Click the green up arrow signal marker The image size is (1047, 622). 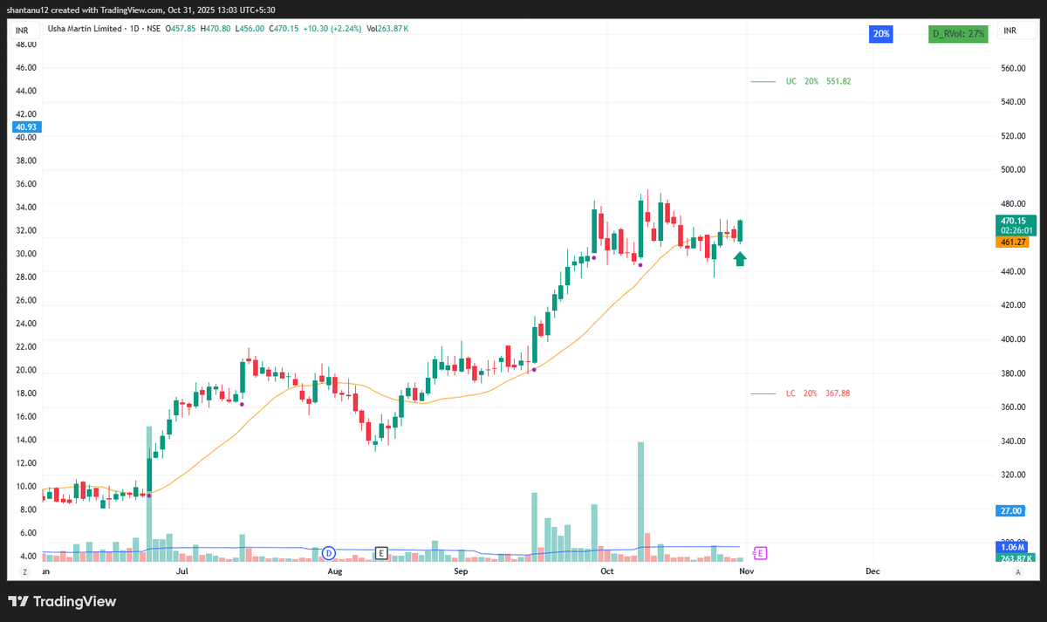[740, 258]
